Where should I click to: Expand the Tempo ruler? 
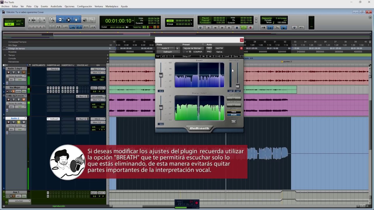[x=5, y=55]
